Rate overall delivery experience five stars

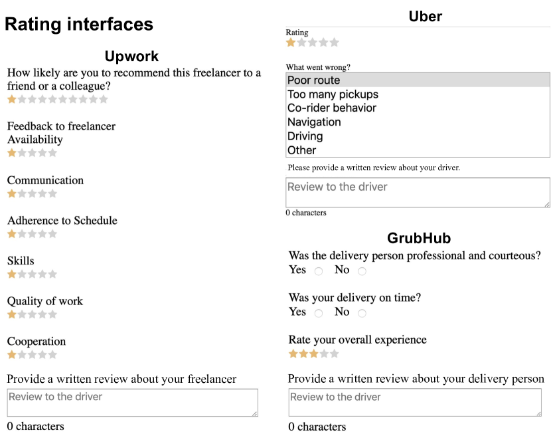(x=334, y=354)
